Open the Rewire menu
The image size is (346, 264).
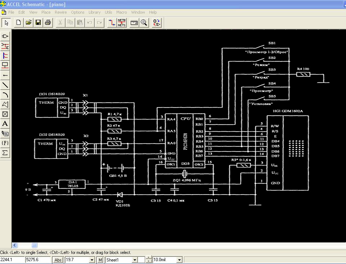(61, 12)
